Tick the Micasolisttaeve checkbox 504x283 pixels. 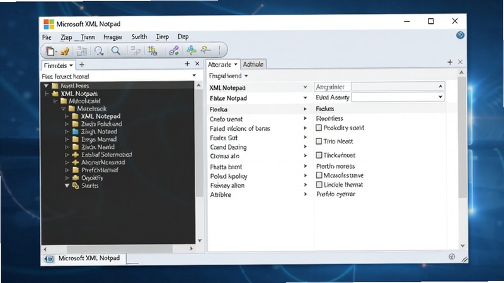click(x=319, y=175)
